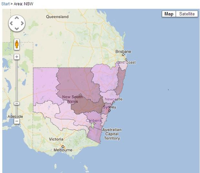Click the Melbourne city marker

click(63, 146)
